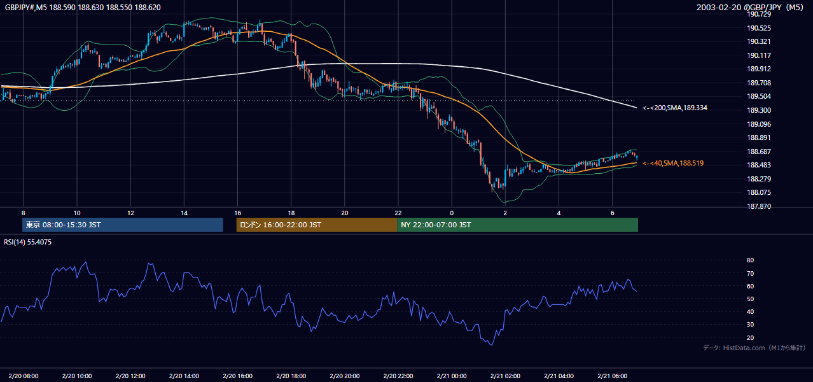Click the RSI 70 level label

click(x=751, y=274)
